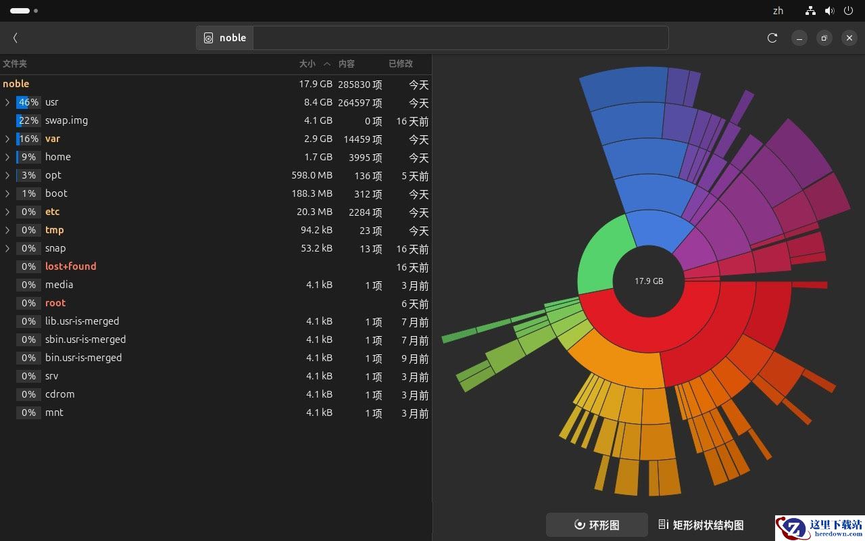Screen dimensions: 865x541
Task: Switch to the 矩形树状结构图 treemap chart
Action: click(701, 525)
